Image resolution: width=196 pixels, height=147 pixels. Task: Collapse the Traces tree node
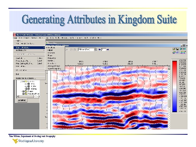pos(22,91)
